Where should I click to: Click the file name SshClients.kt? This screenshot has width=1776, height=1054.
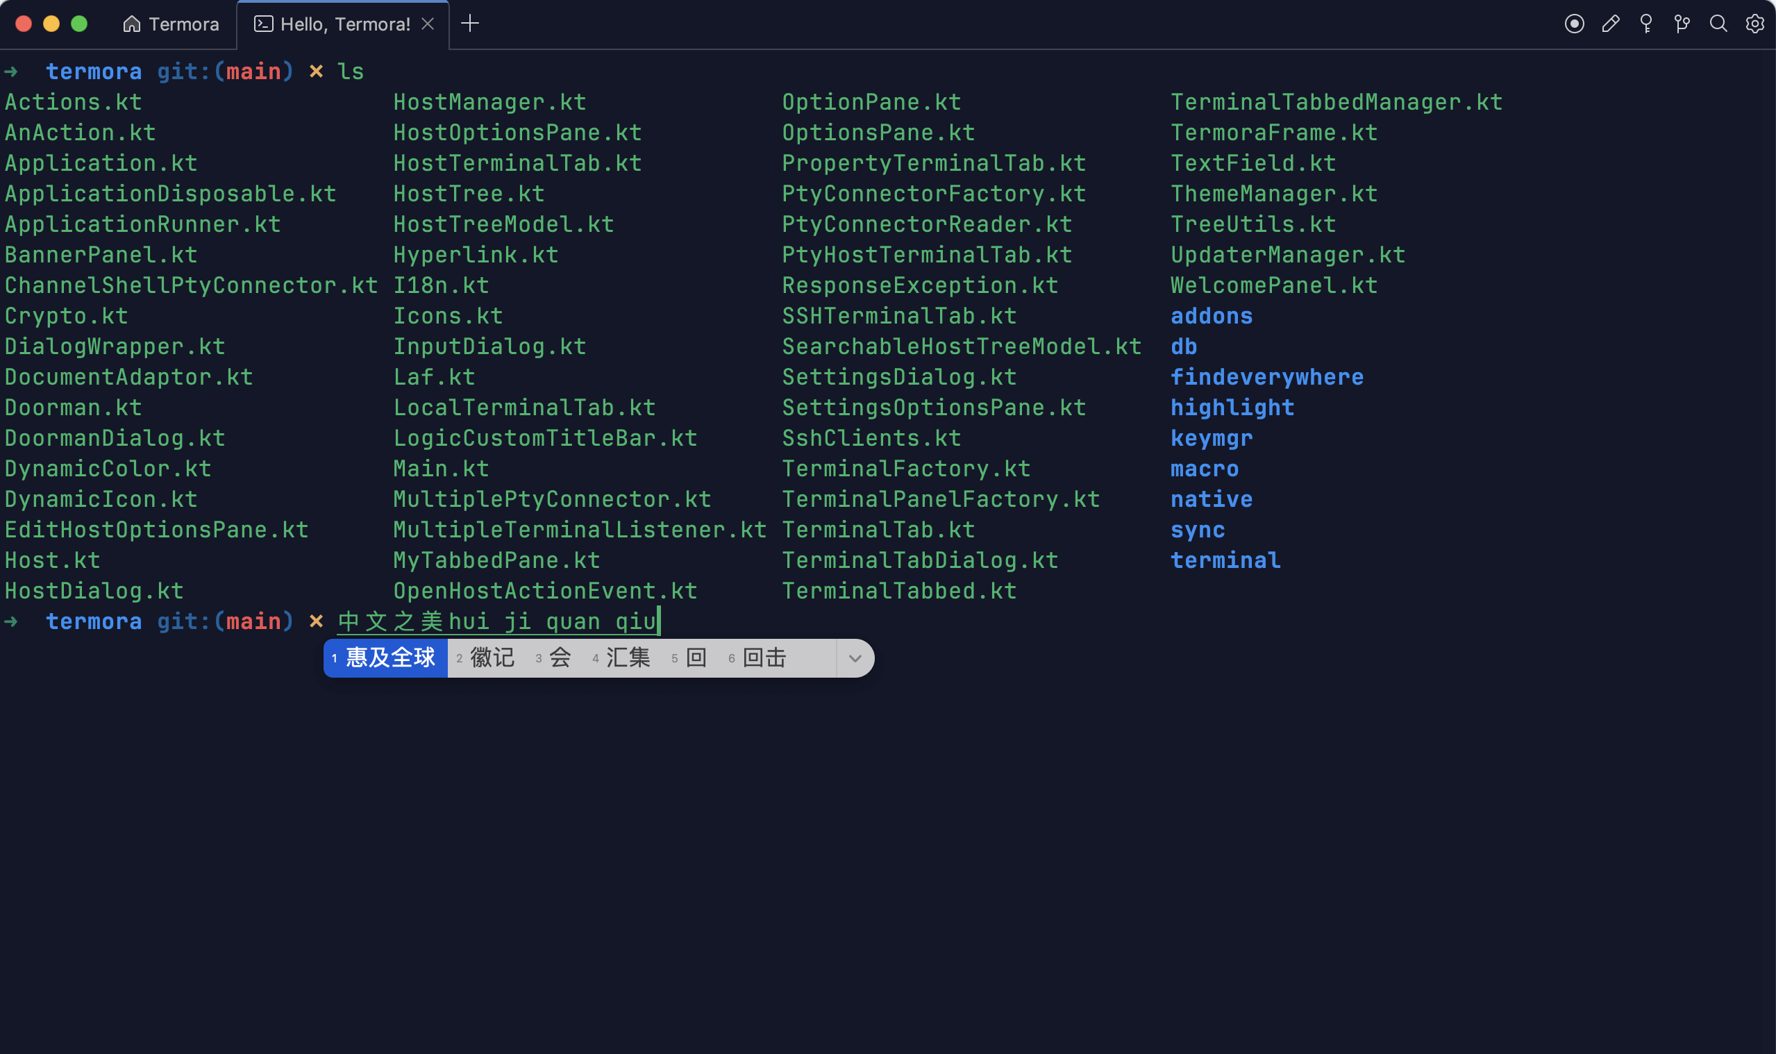point(872,438)
